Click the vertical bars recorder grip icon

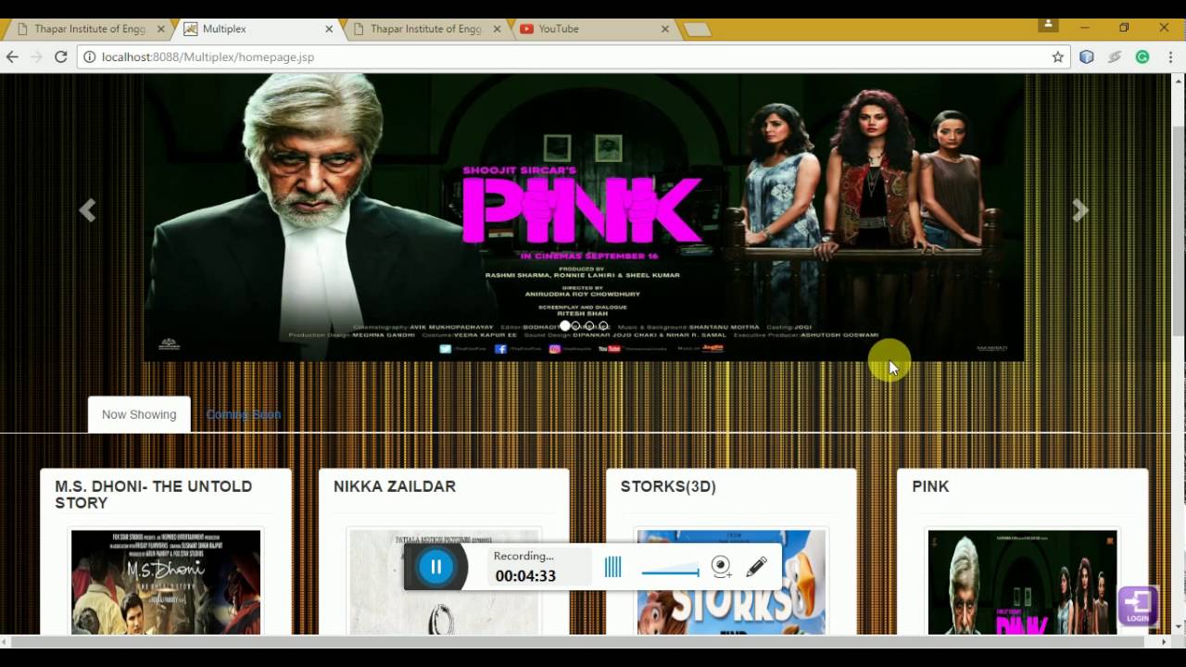[612, 567]
